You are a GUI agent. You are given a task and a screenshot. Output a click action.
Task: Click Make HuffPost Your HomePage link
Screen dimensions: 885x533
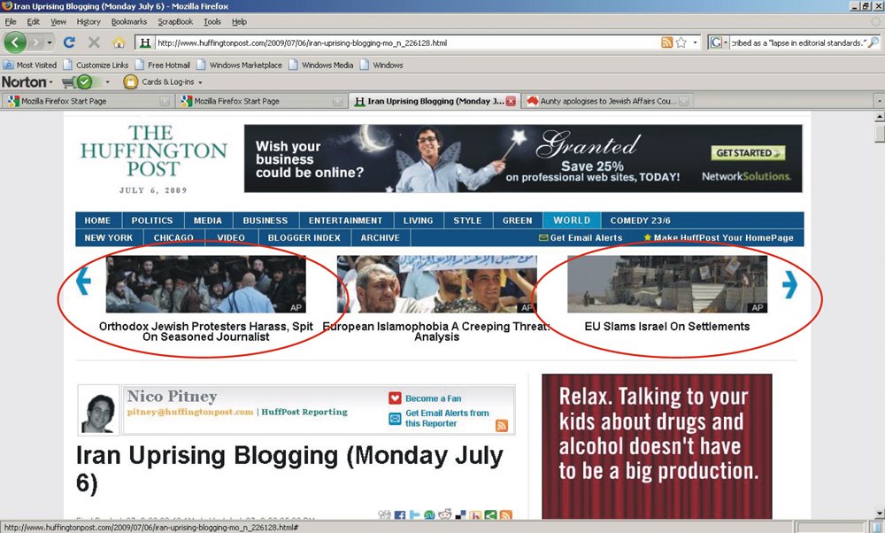[719, 237]
